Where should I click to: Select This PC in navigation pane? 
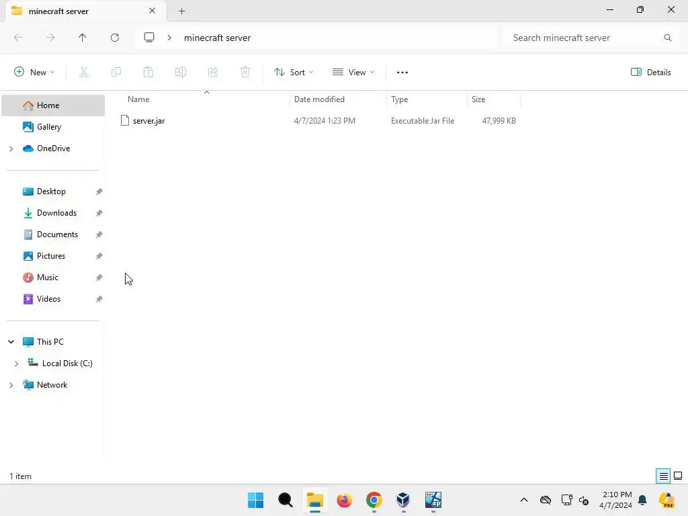[53, 342]
